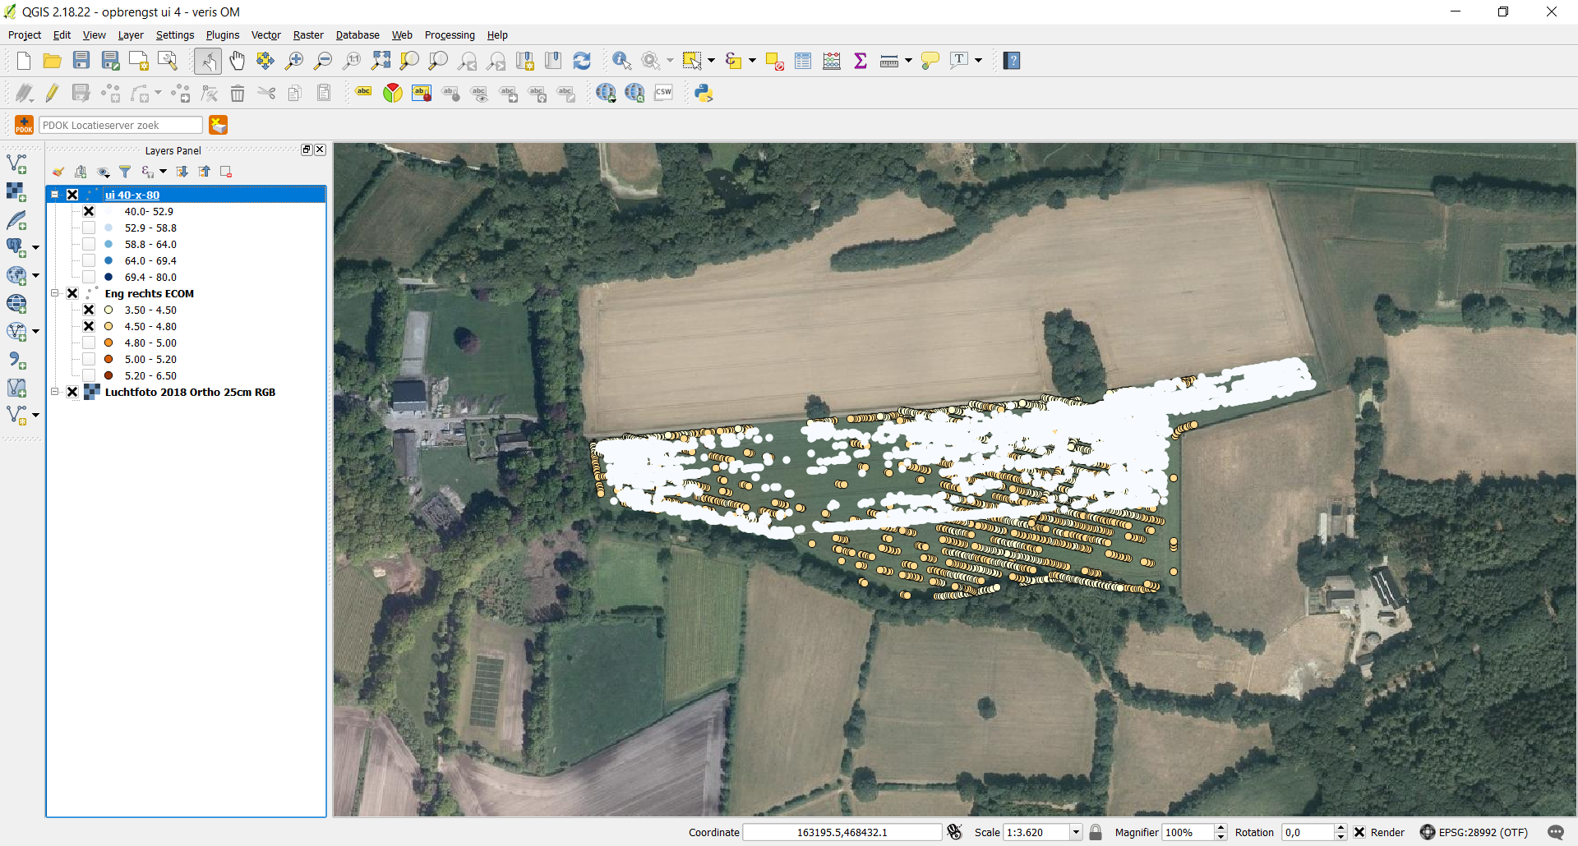1578x846 pixels.
Task: Click the Refresh map icon
Action: click(582, 61)
